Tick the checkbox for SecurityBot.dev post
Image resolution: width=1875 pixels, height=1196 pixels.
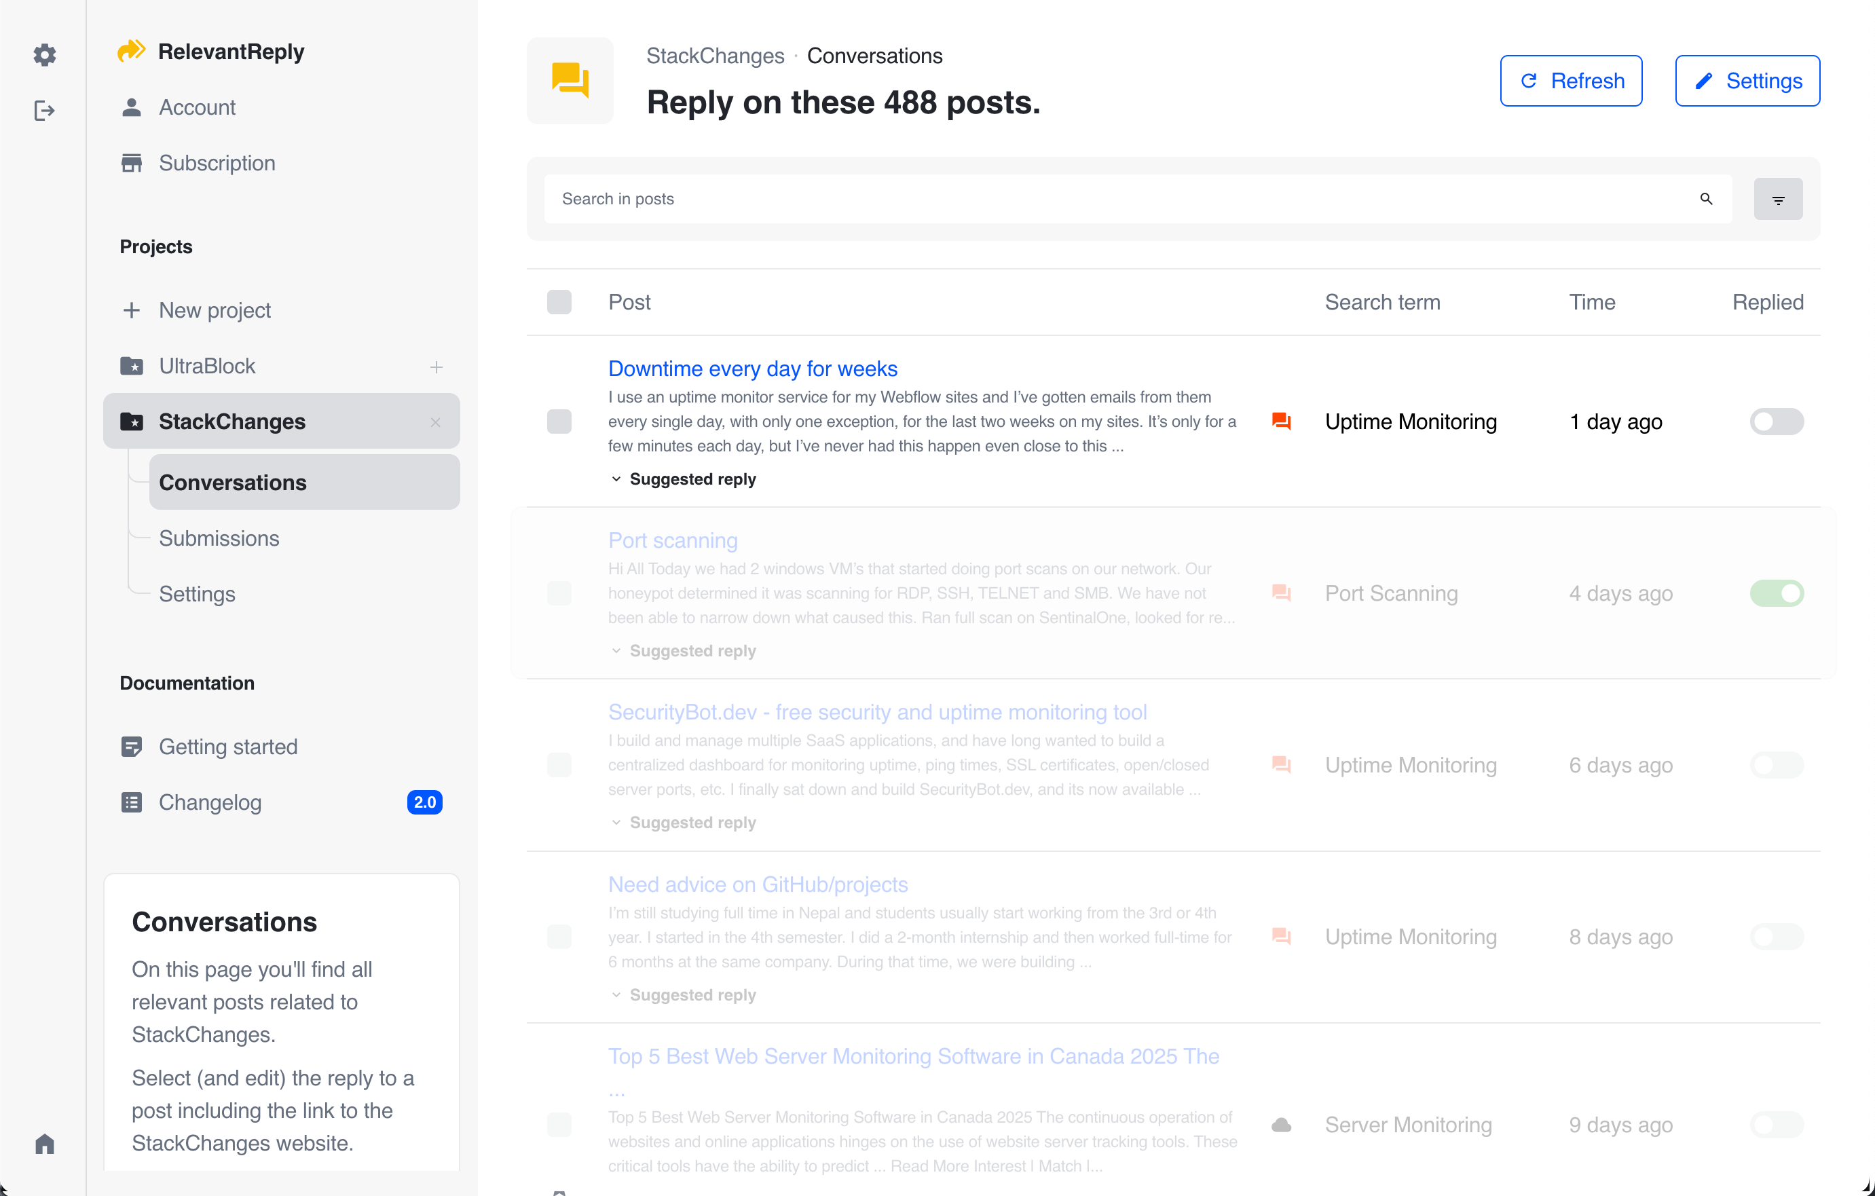coord(559,764)
